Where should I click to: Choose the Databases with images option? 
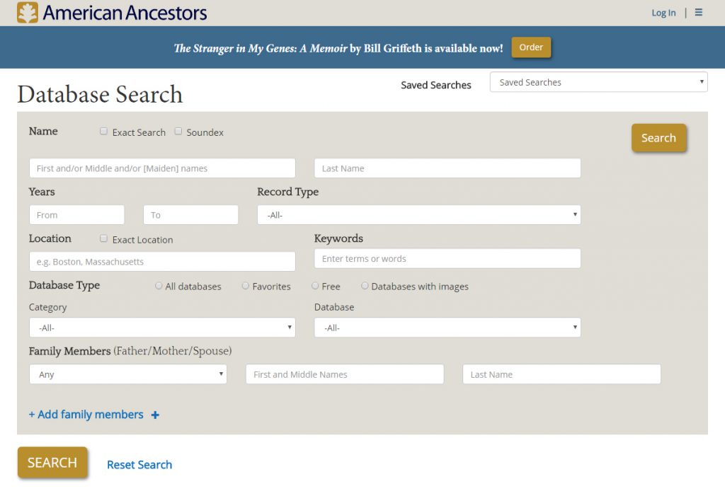click(x=365, y=286)
